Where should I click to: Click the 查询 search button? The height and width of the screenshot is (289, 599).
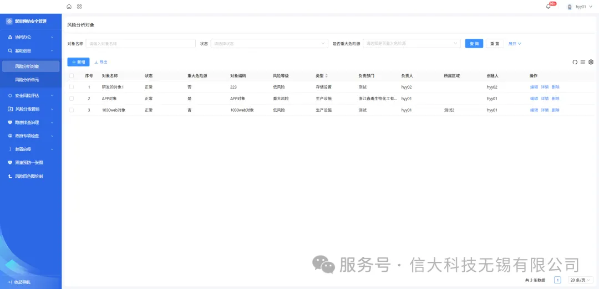pyautogui.click(x=474, y=44)
